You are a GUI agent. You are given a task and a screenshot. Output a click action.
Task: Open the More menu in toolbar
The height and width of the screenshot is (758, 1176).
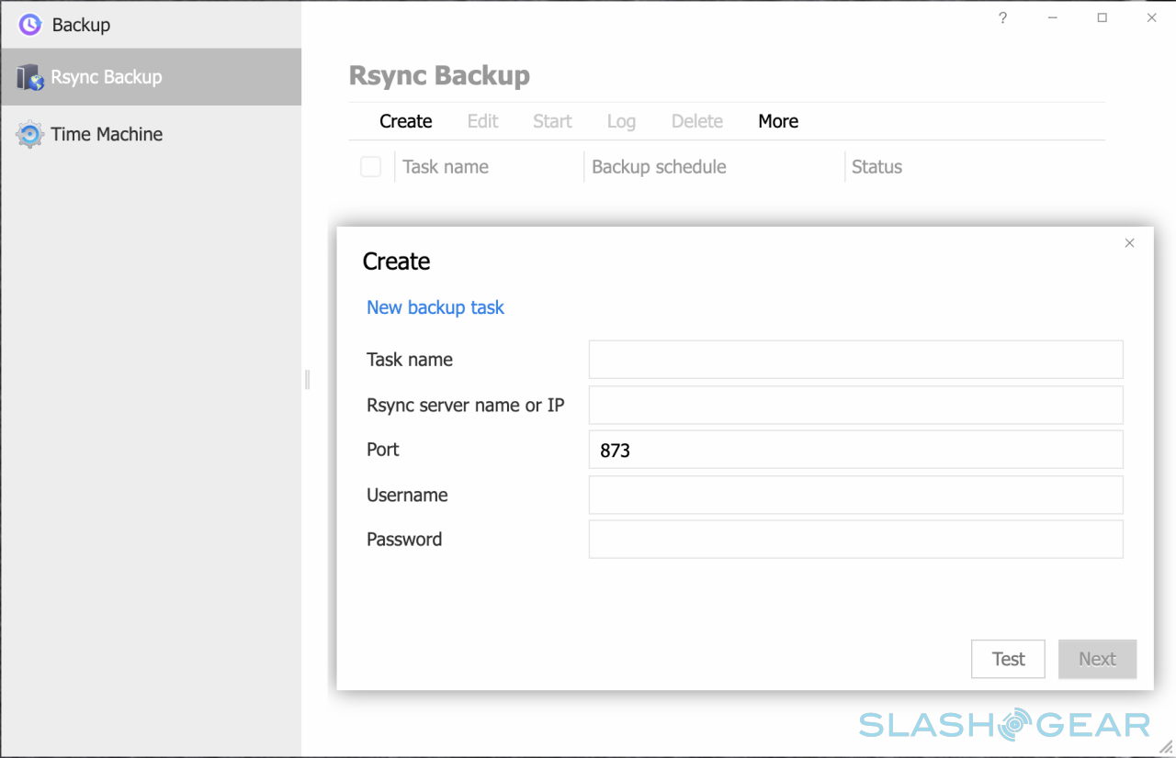click(777, 121)
